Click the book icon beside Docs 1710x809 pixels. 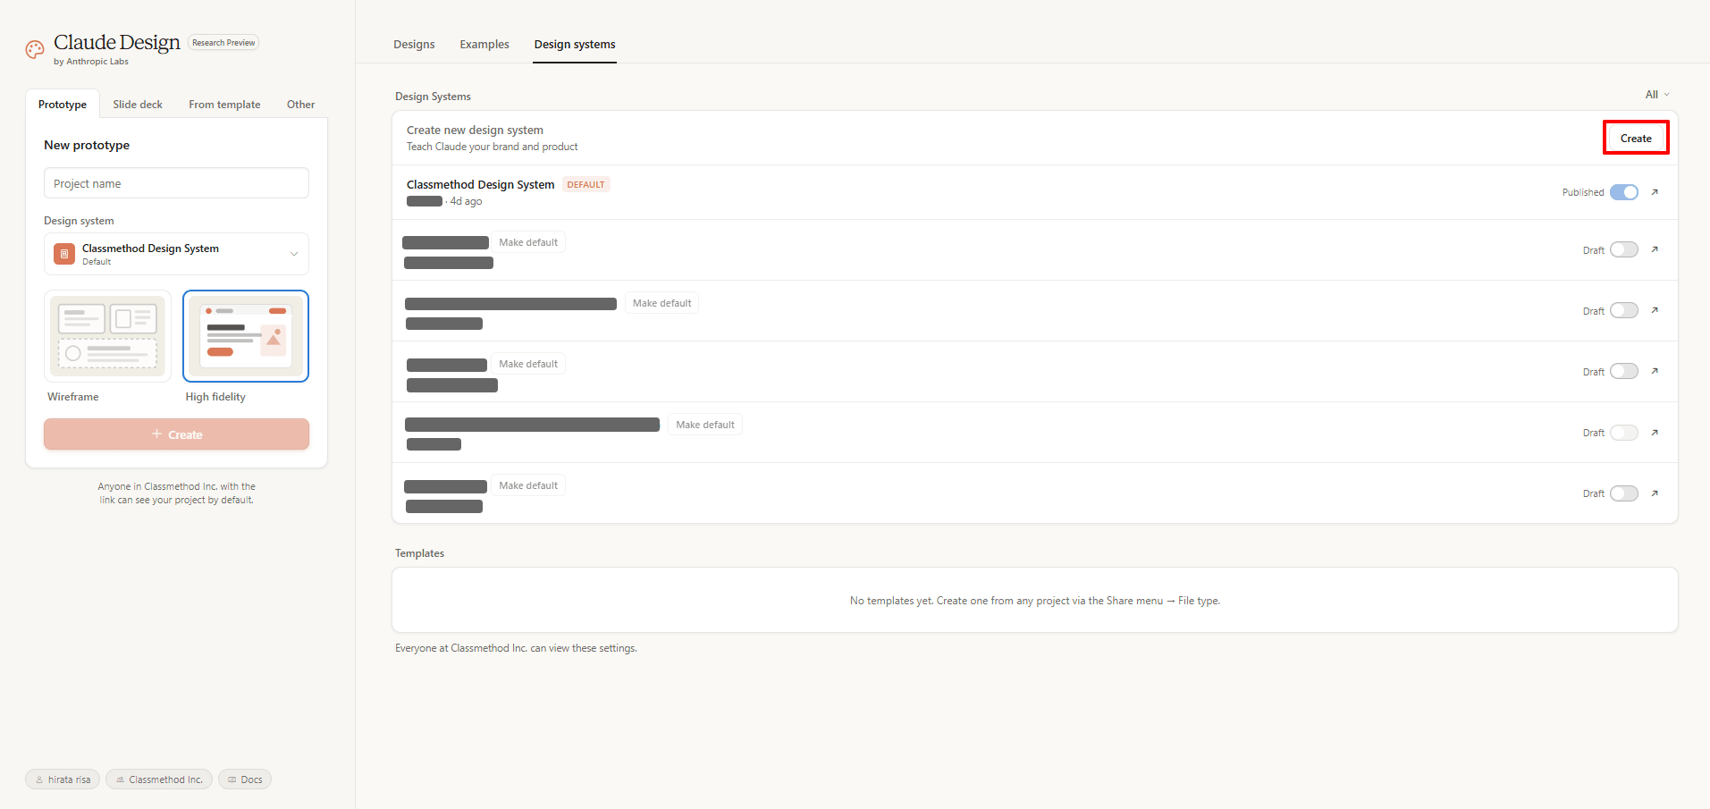tap(232, 780)
